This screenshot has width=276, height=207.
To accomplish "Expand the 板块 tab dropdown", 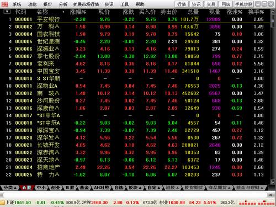I will (135, 188).
